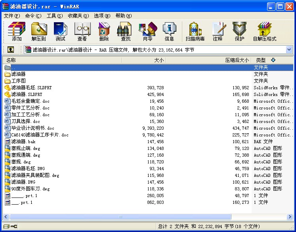Select file _____.prt.1 sized 260,005
The image size is (296, 232).
pos(24,196)
